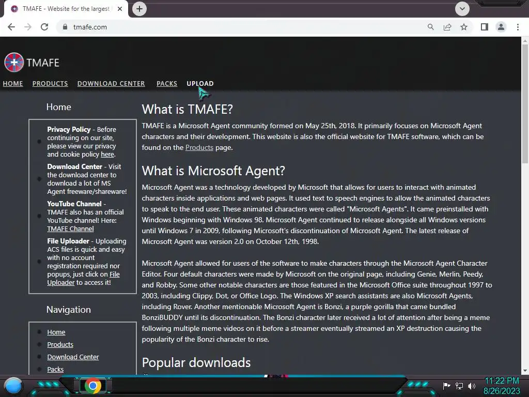Click the browser forward arrow

[28, 27]
